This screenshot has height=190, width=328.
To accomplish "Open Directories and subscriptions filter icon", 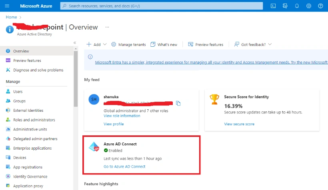I will 285,6.
